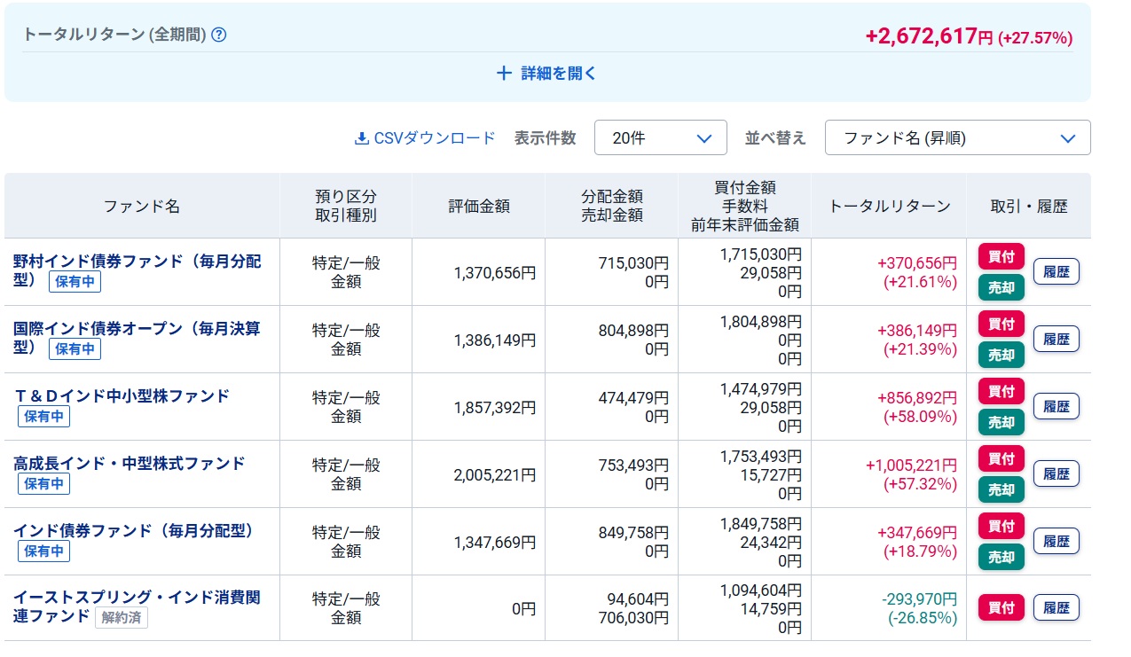Open 野村インド債券ファンド fund link
Viewport: 1131px width, 657px height.
tap(137, 262)
